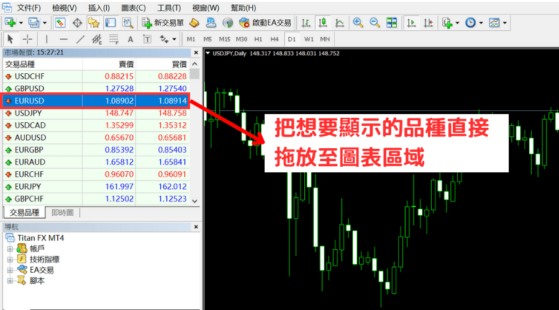Zoom out on the chart
Viewport: 559px width, 310px height.
point(375,23)
